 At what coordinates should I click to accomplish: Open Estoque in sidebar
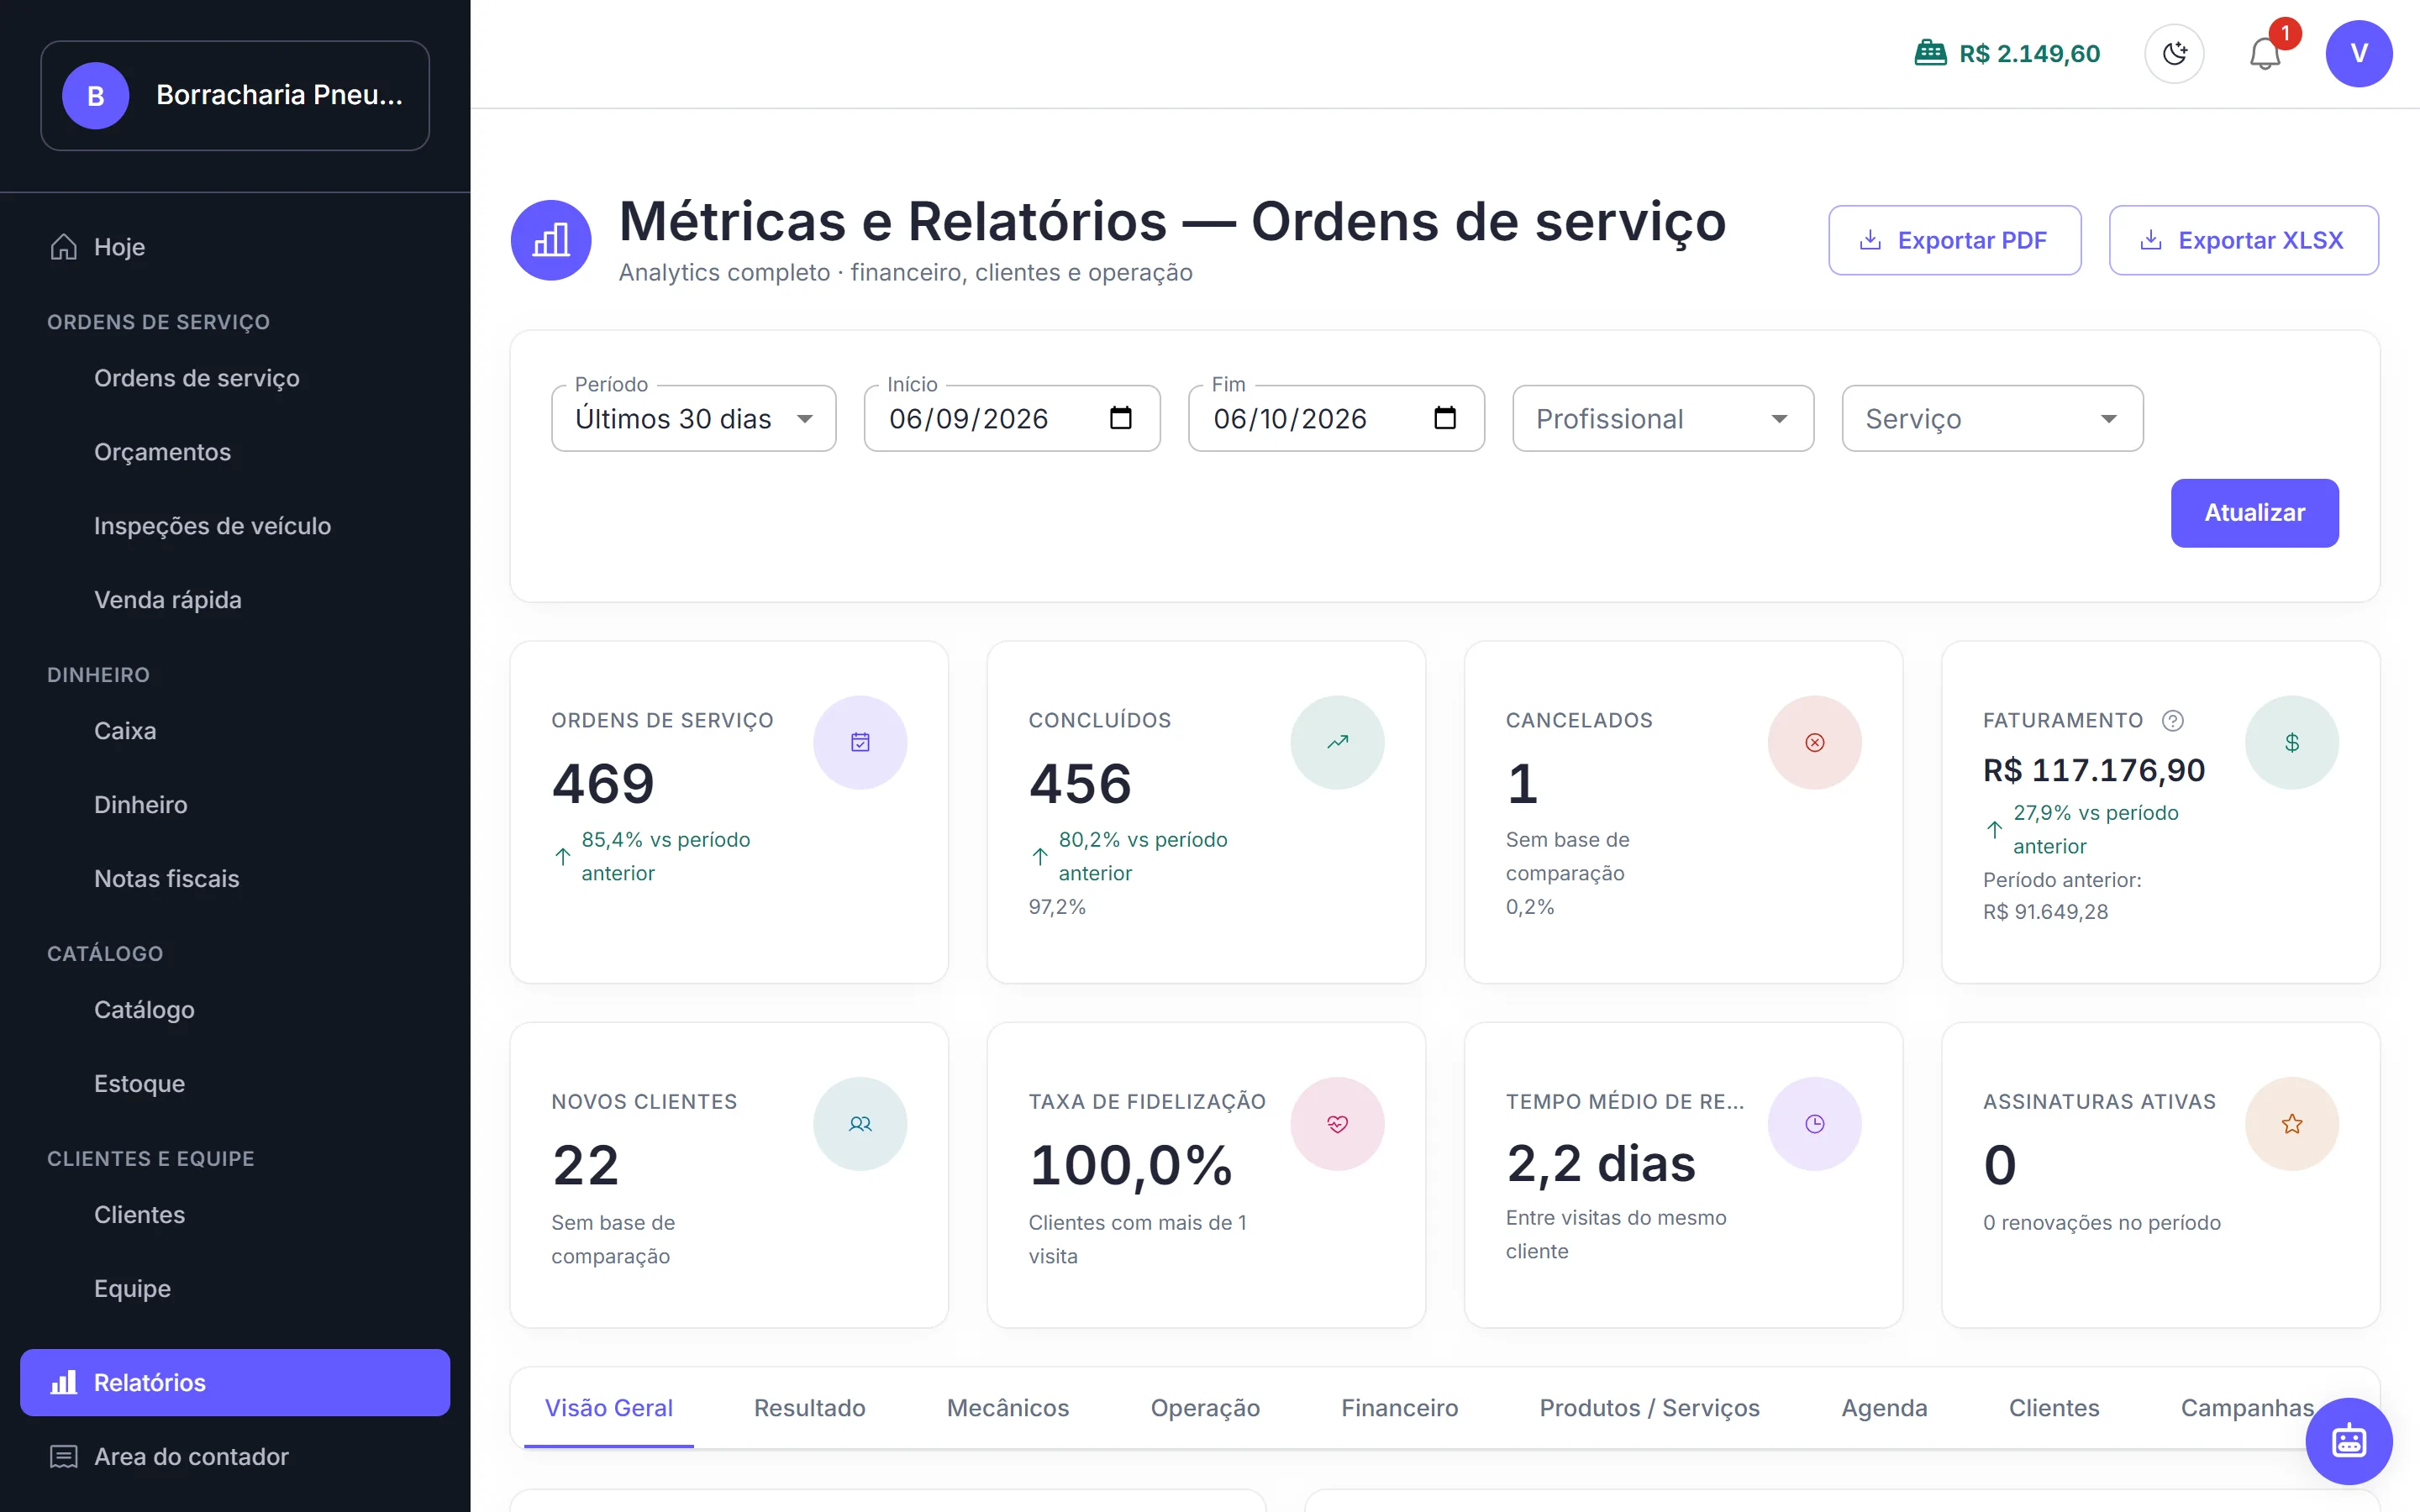tap(235, 1083)
